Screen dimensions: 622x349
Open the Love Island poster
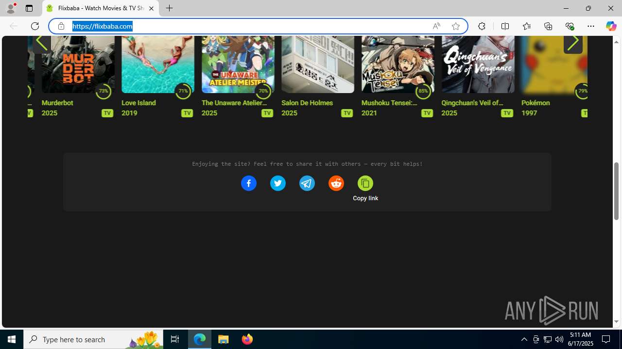coord(158,64)
